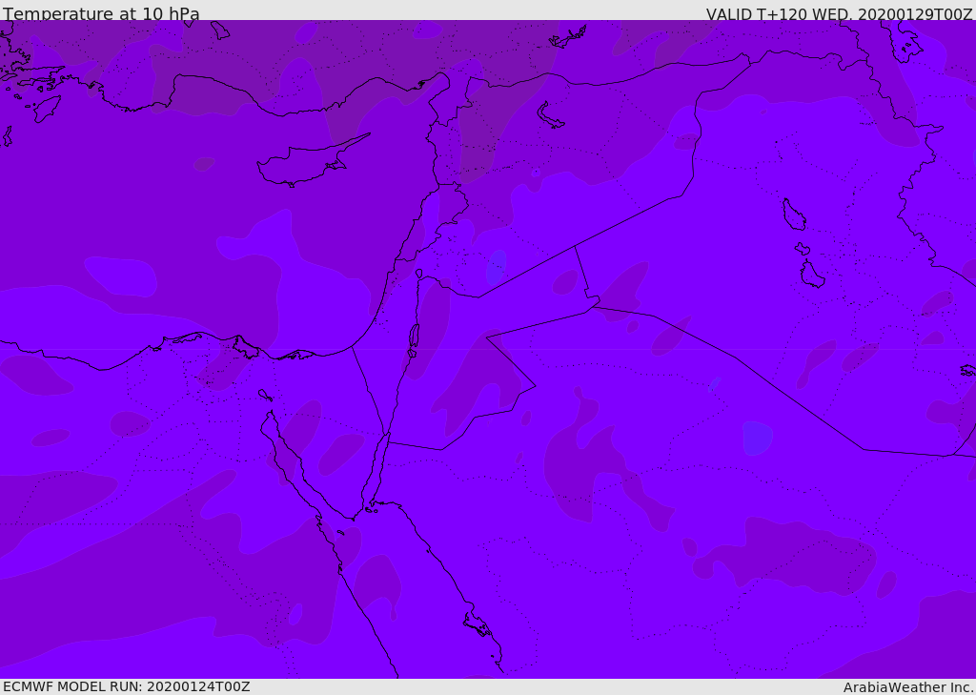
Task: Click the 'VALID T+120 WED. 20200129T00Z' label
Action: point(839,13)
